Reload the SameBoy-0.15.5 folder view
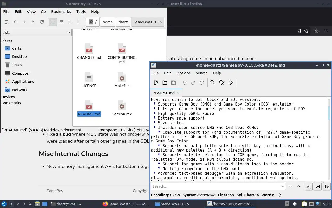This screenshot has width=332, height=208. click(42, 22)
